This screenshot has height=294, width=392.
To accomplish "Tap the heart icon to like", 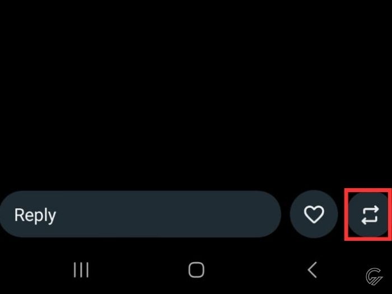I will [x=314, y=214].
